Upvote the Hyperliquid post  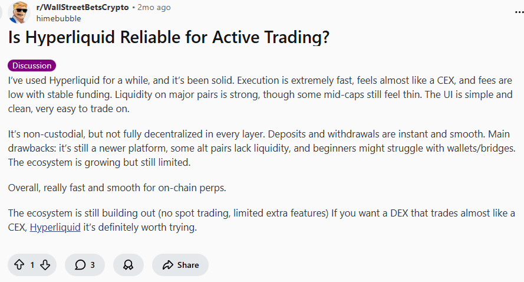tap(19, 265)
